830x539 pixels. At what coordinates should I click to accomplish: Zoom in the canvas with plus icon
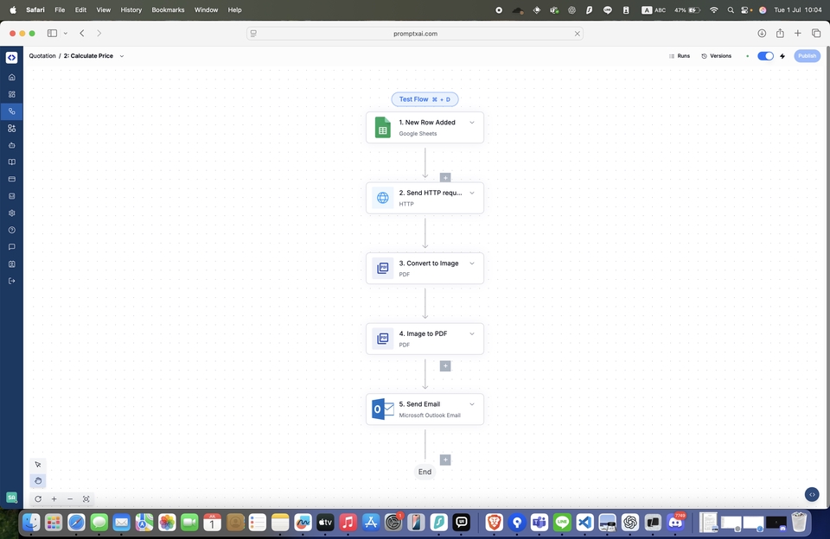click(54, 499)
